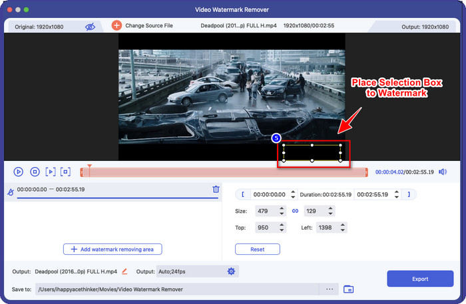The height and width of the screenshot is (304, 466).
Task: Click the watermark brush icon beside 00:00:00.00
Action: (x=11, y=192)
